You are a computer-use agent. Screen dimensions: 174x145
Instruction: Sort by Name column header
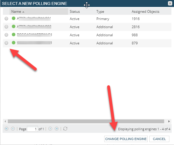pyautogui.click(x=39, y=11)
